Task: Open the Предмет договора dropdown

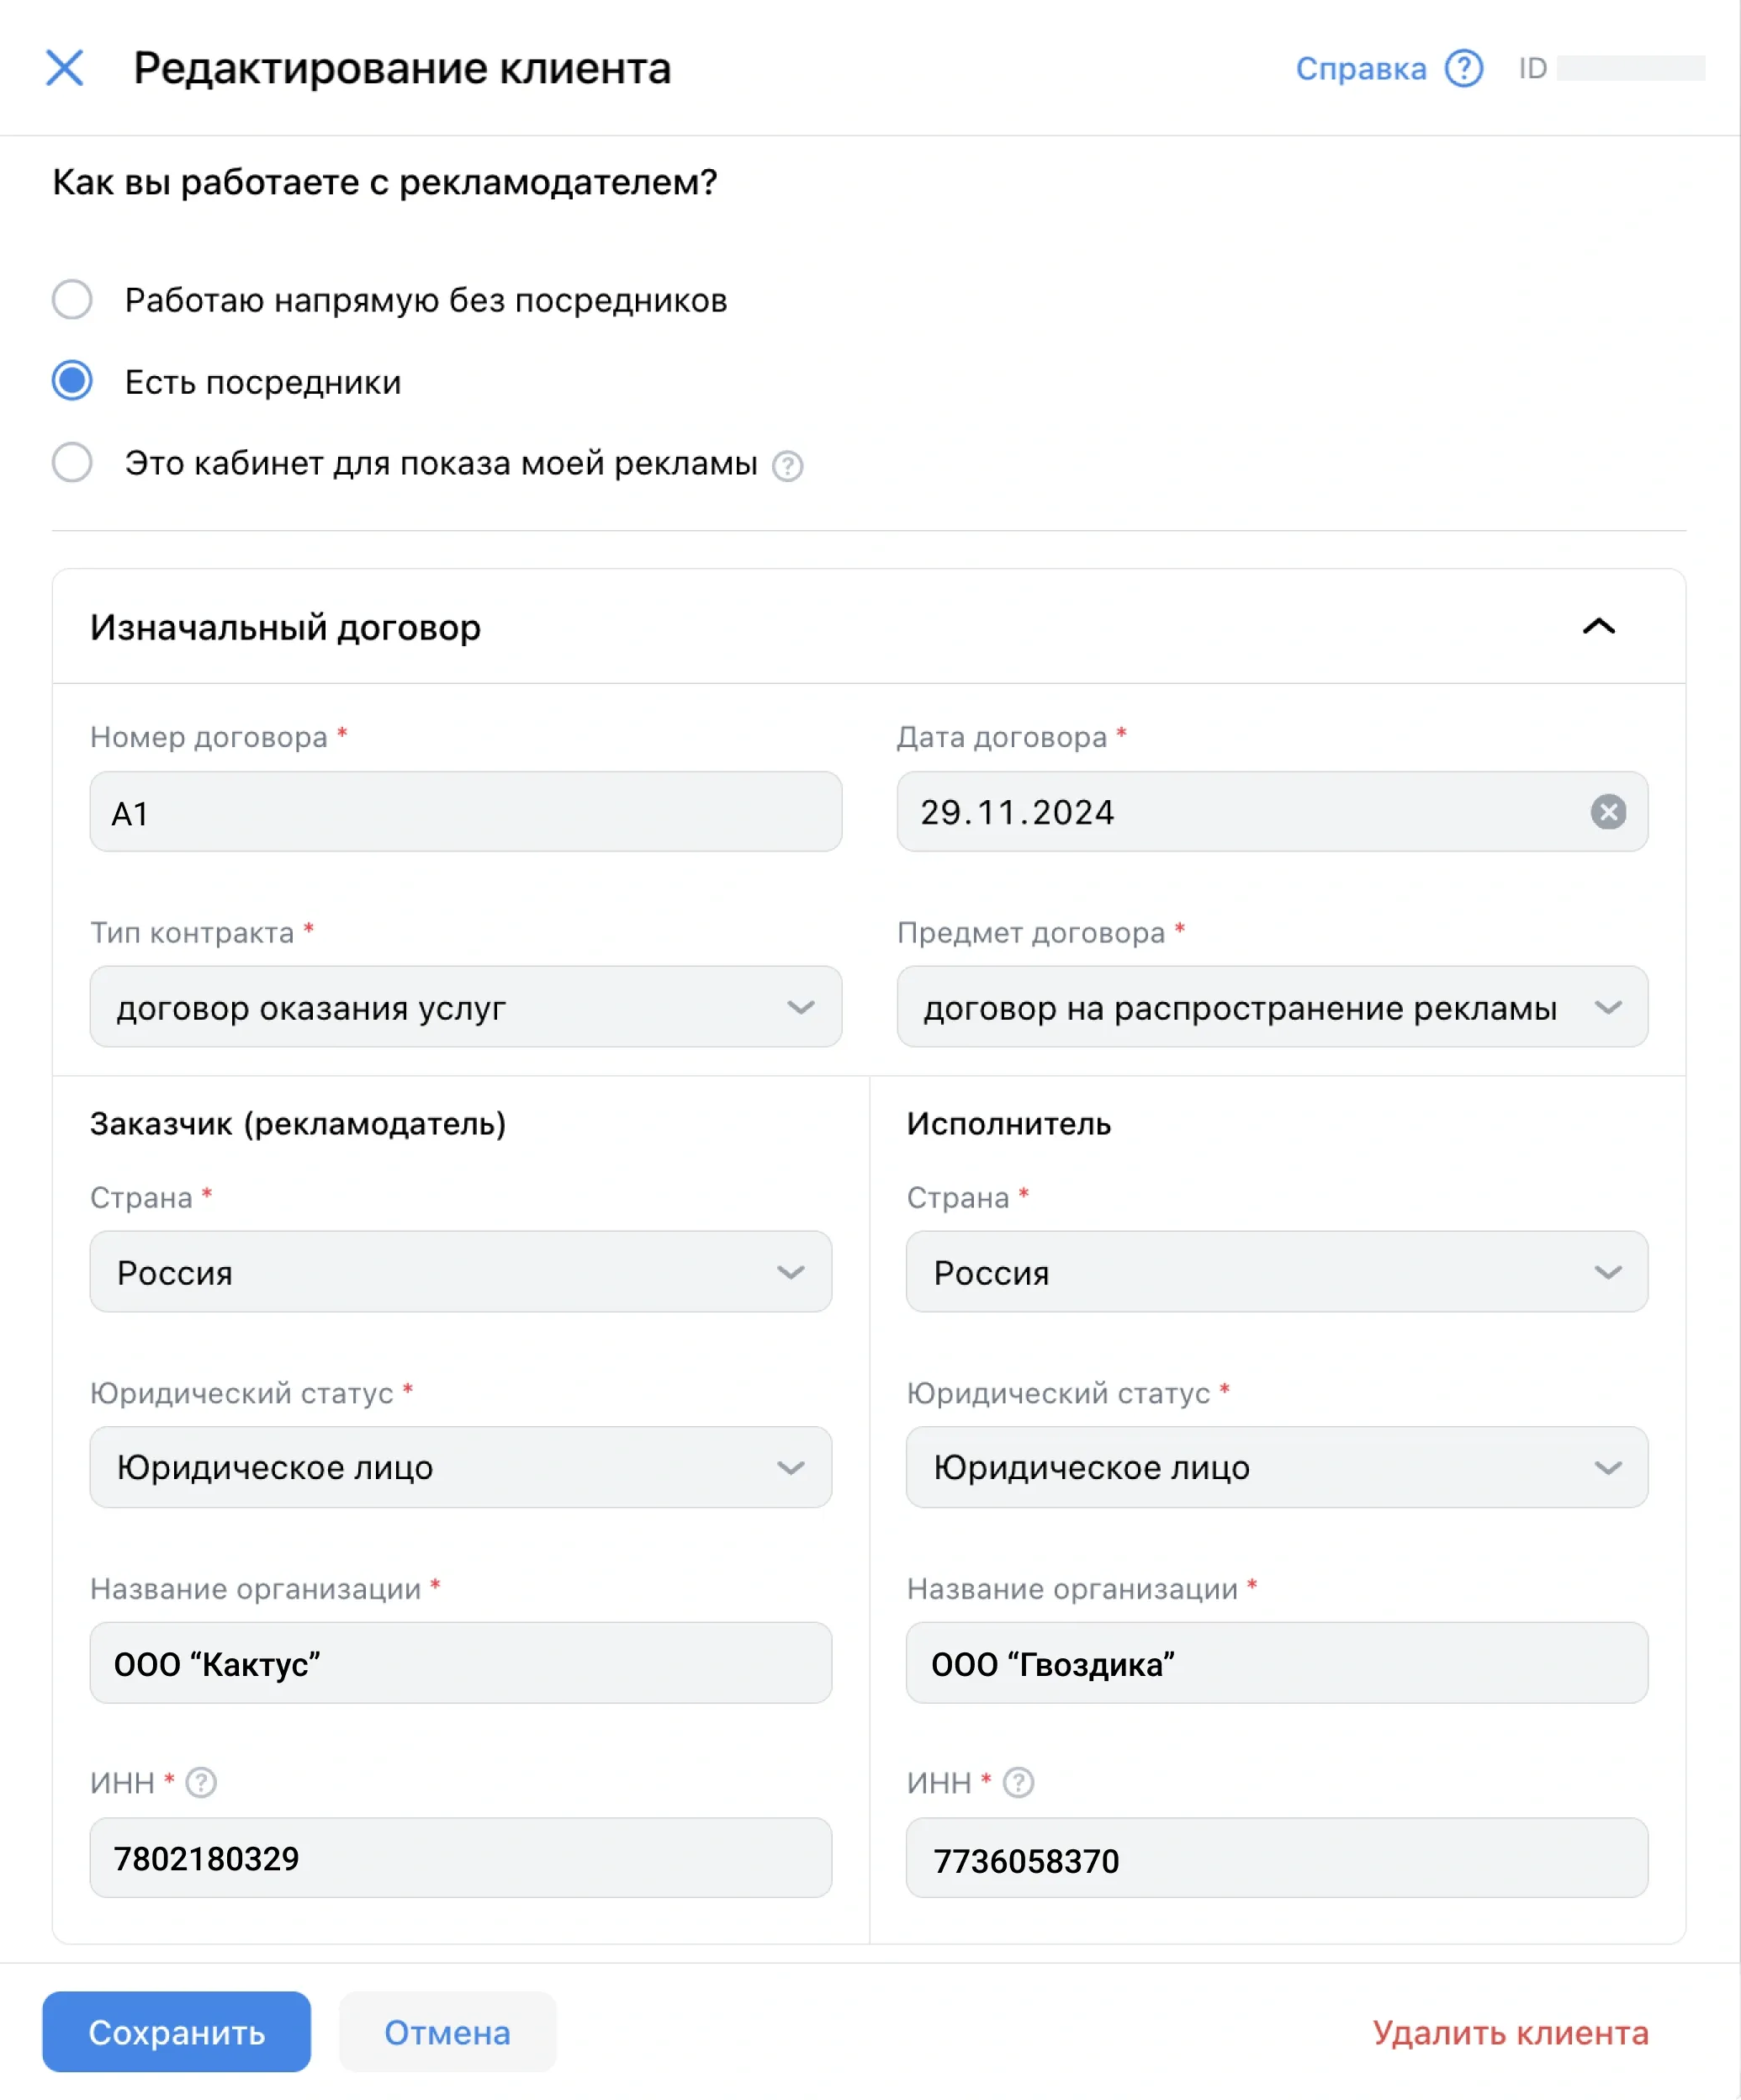Action: click(x=1272, y=1007)
